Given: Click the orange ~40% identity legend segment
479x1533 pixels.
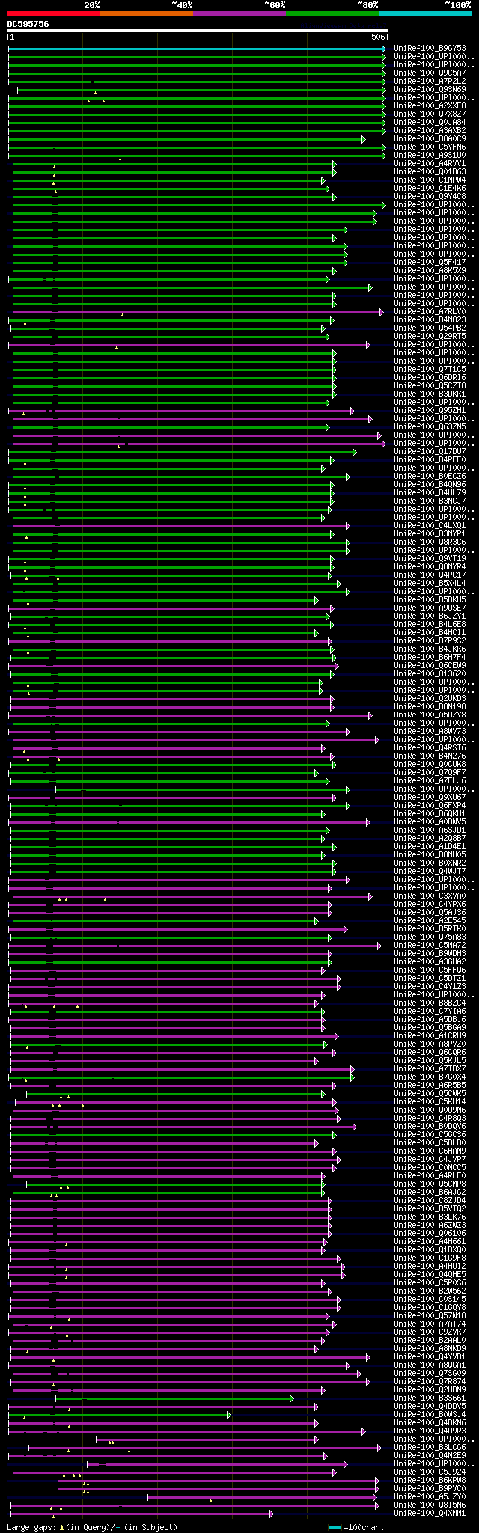Looking at the screenshot, I should tap(147, 13).
